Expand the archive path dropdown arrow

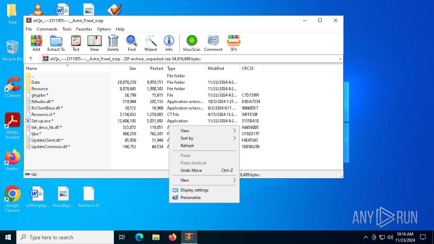click(x=340, y=59)
